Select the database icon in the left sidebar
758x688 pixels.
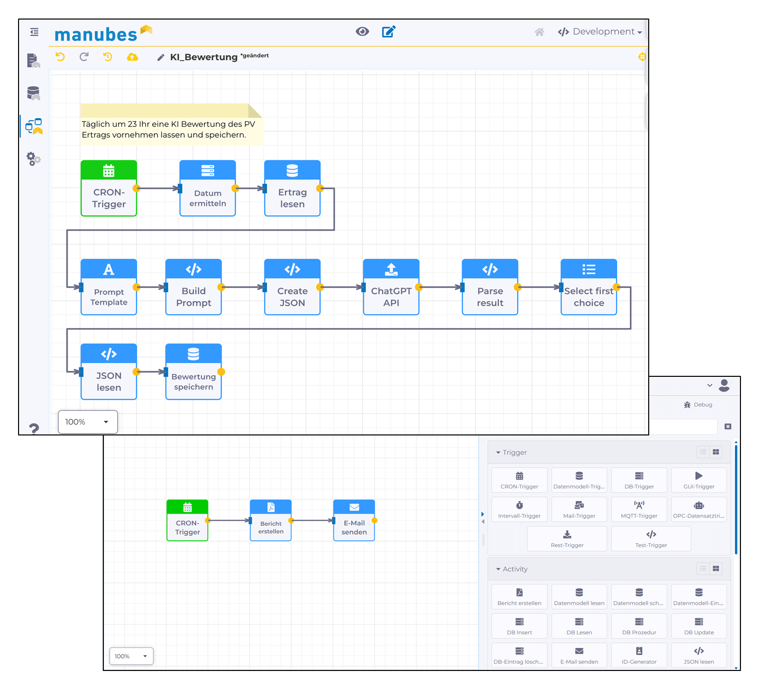click(33, 92)
